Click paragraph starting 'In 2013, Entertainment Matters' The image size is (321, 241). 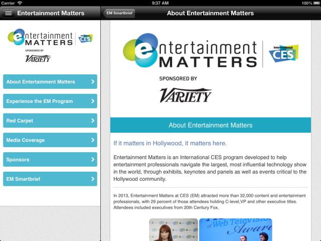[x=210, y=201]
